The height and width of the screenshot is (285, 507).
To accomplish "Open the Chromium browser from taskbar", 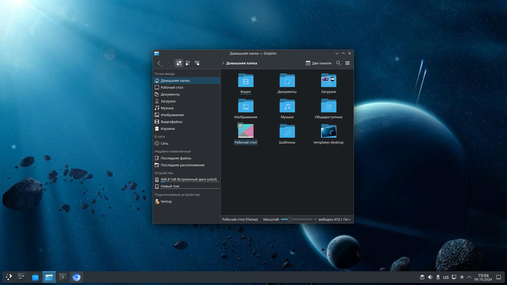I will point(76,277).
